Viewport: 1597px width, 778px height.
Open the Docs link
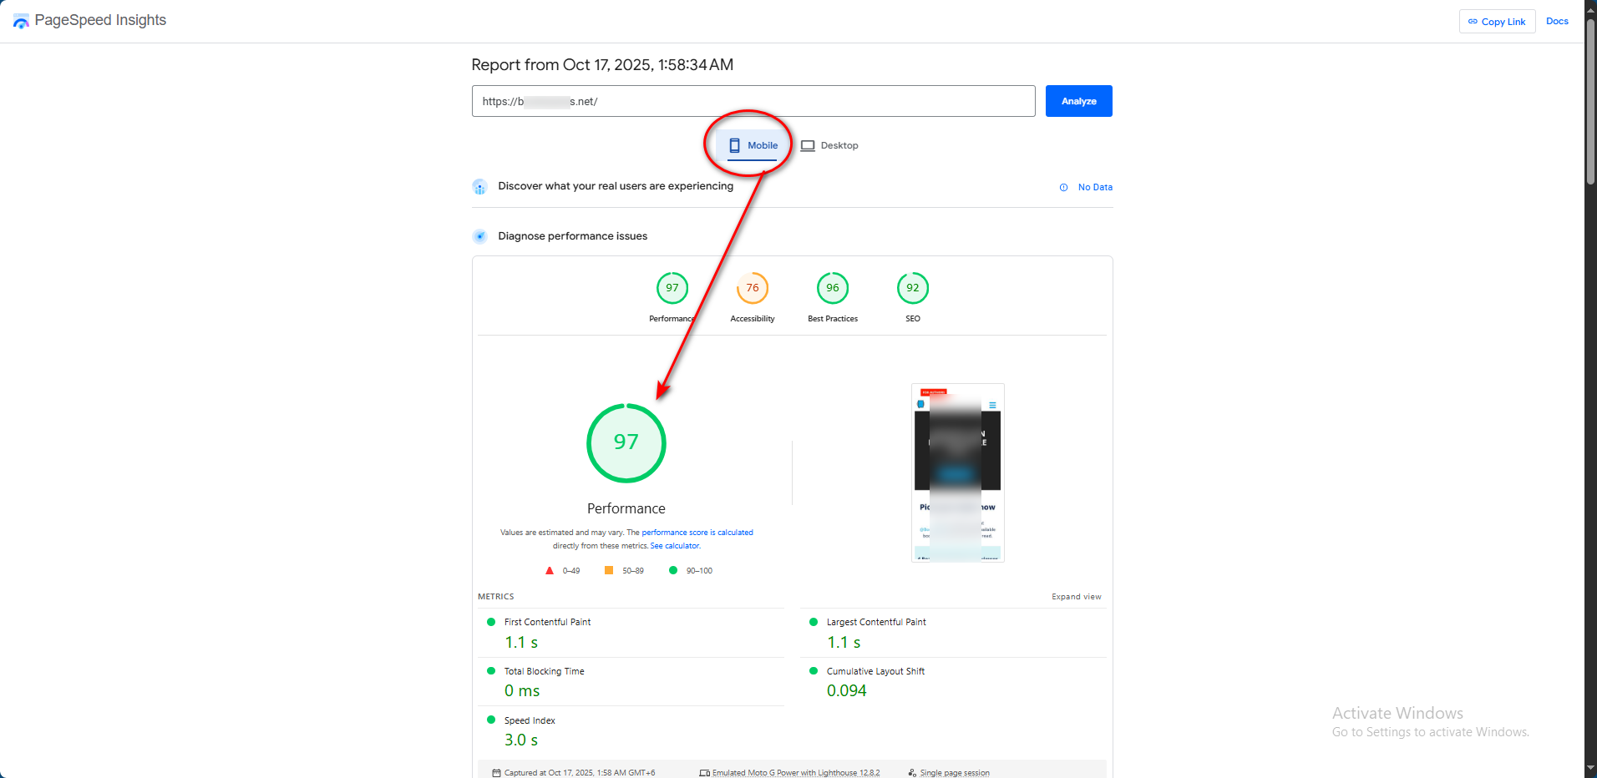click(1557, 22)
